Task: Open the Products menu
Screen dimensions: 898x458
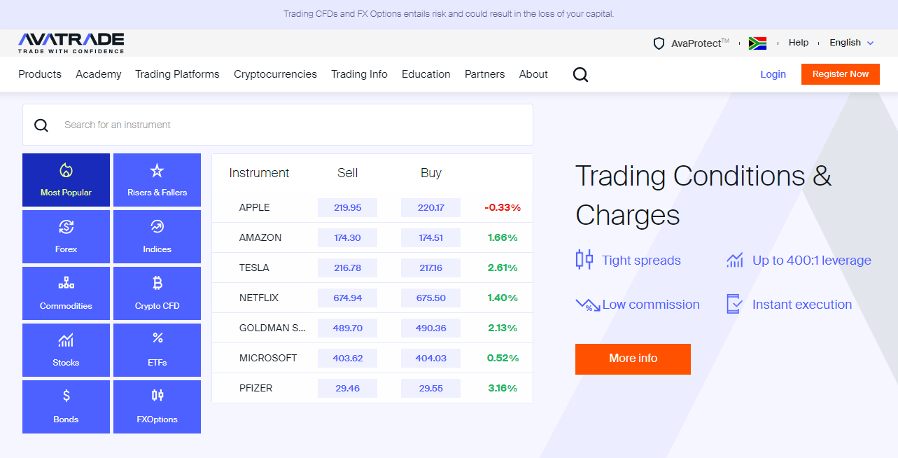Action: pos(40,74)
